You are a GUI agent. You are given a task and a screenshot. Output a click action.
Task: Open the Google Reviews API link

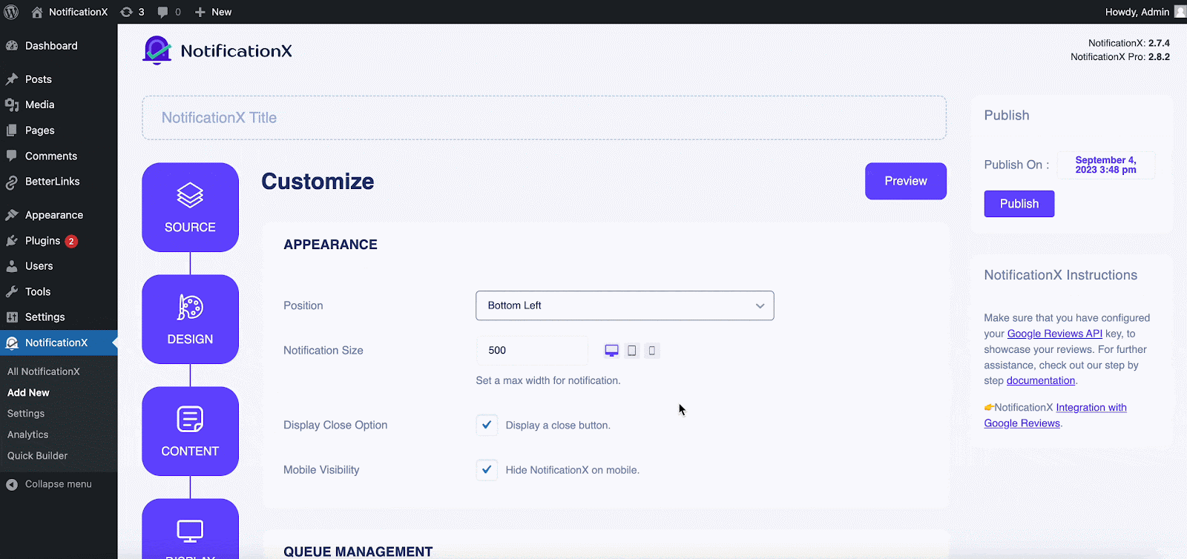[x=1054, y=334]
